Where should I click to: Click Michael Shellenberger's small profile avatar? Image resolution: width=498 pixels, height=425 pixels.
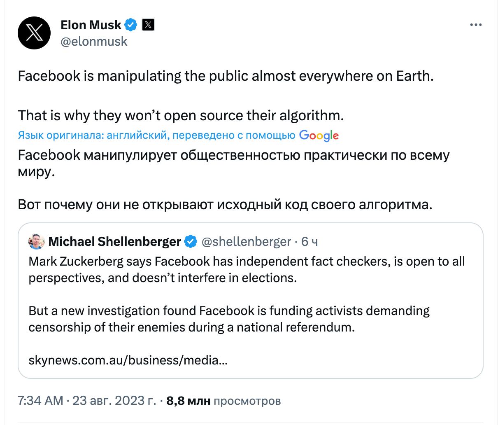coord(37,242)
